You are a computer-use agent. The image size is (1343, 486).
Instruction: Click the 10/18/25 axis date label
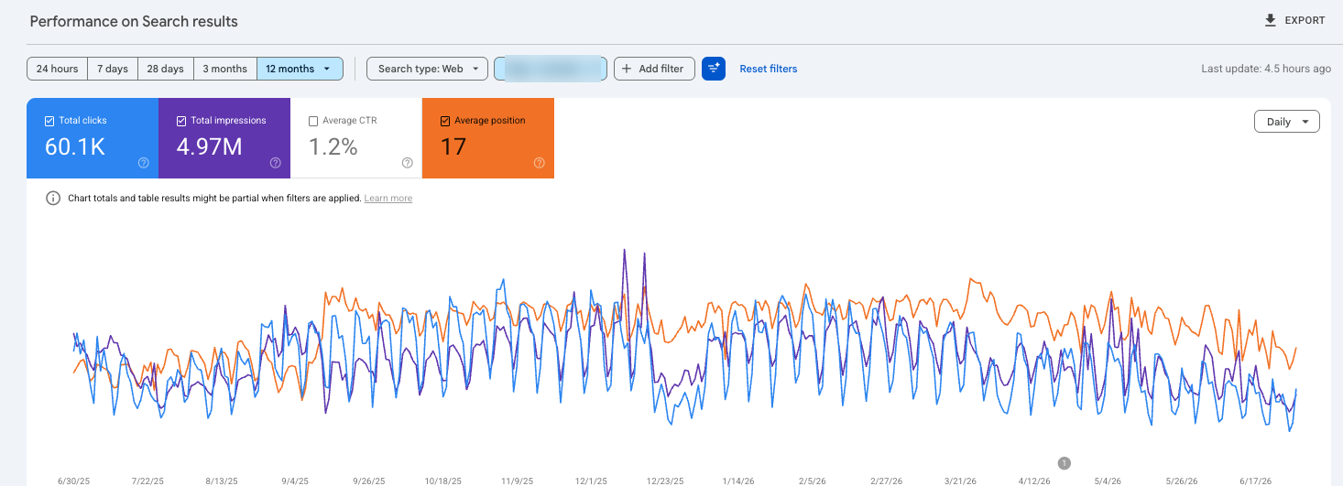point(442,481)
